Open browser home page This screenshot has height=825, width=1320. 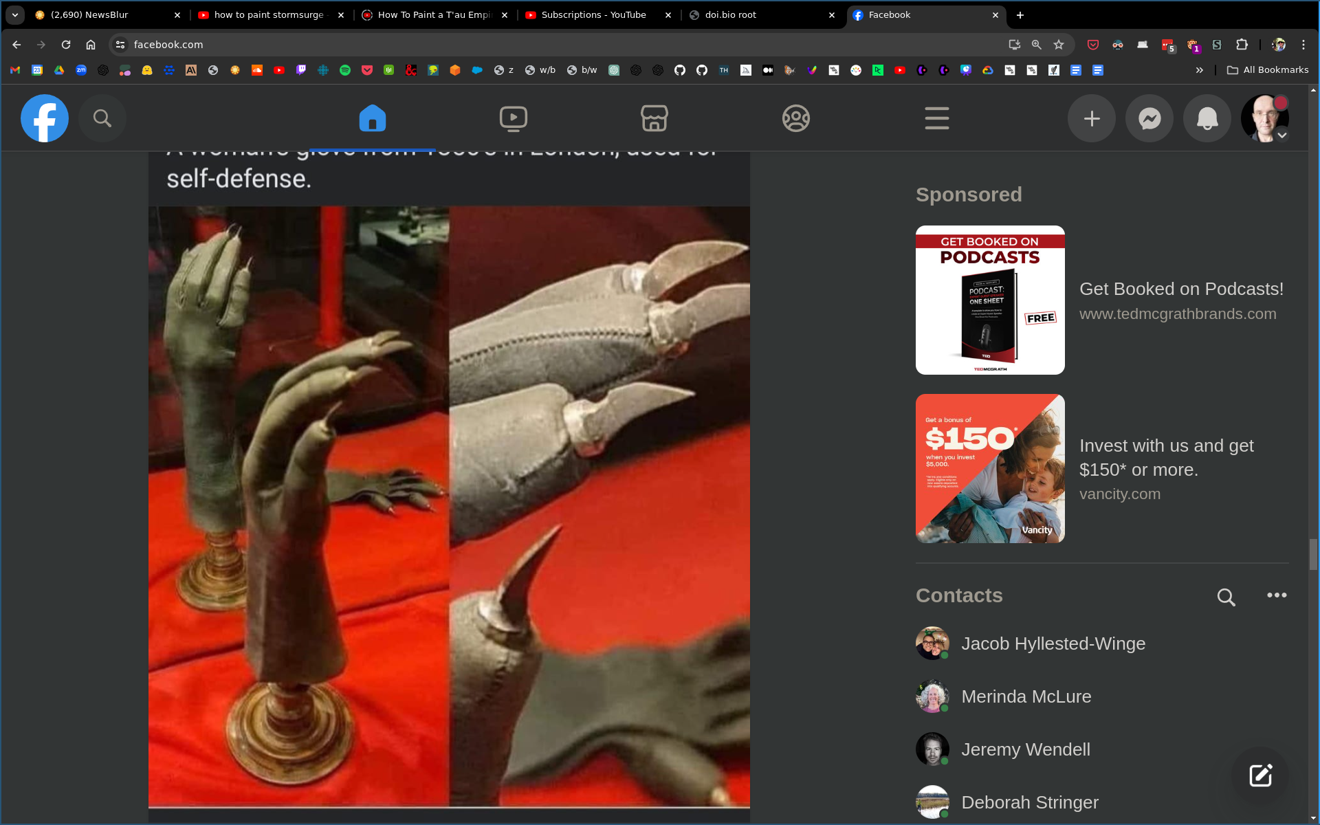(91, 45)
